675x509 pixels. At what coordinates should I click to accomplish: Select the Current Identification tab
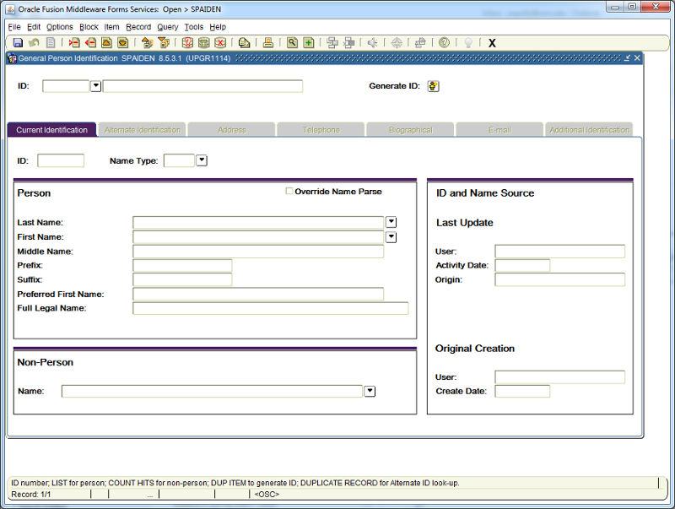tap(51, 130)
